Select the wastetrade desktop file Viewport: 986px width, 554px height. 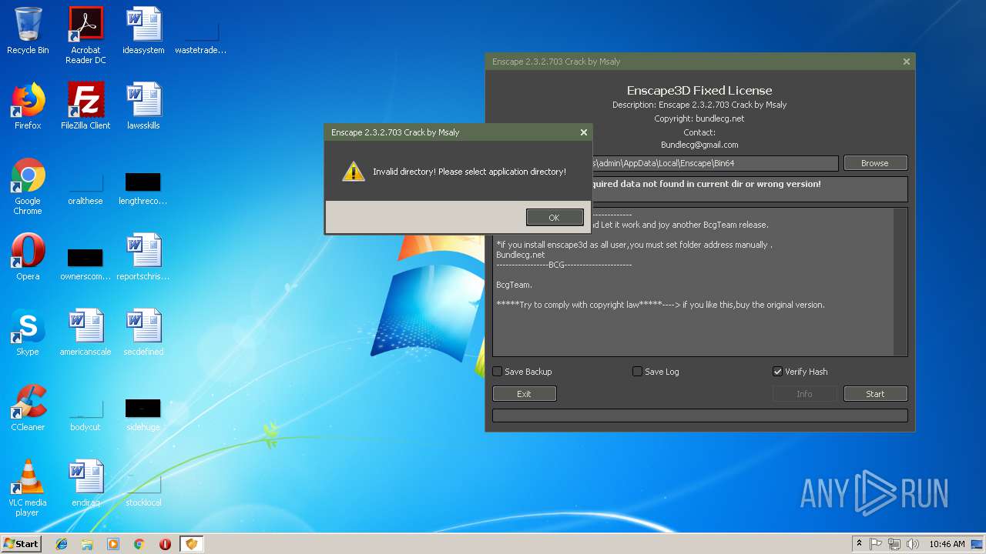[x=200, y=35]
